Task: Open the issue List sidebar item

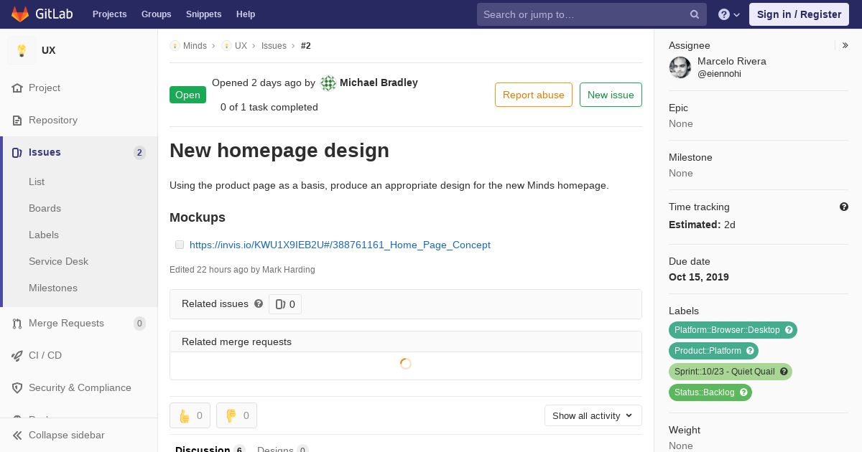Action: pos(37,182)
